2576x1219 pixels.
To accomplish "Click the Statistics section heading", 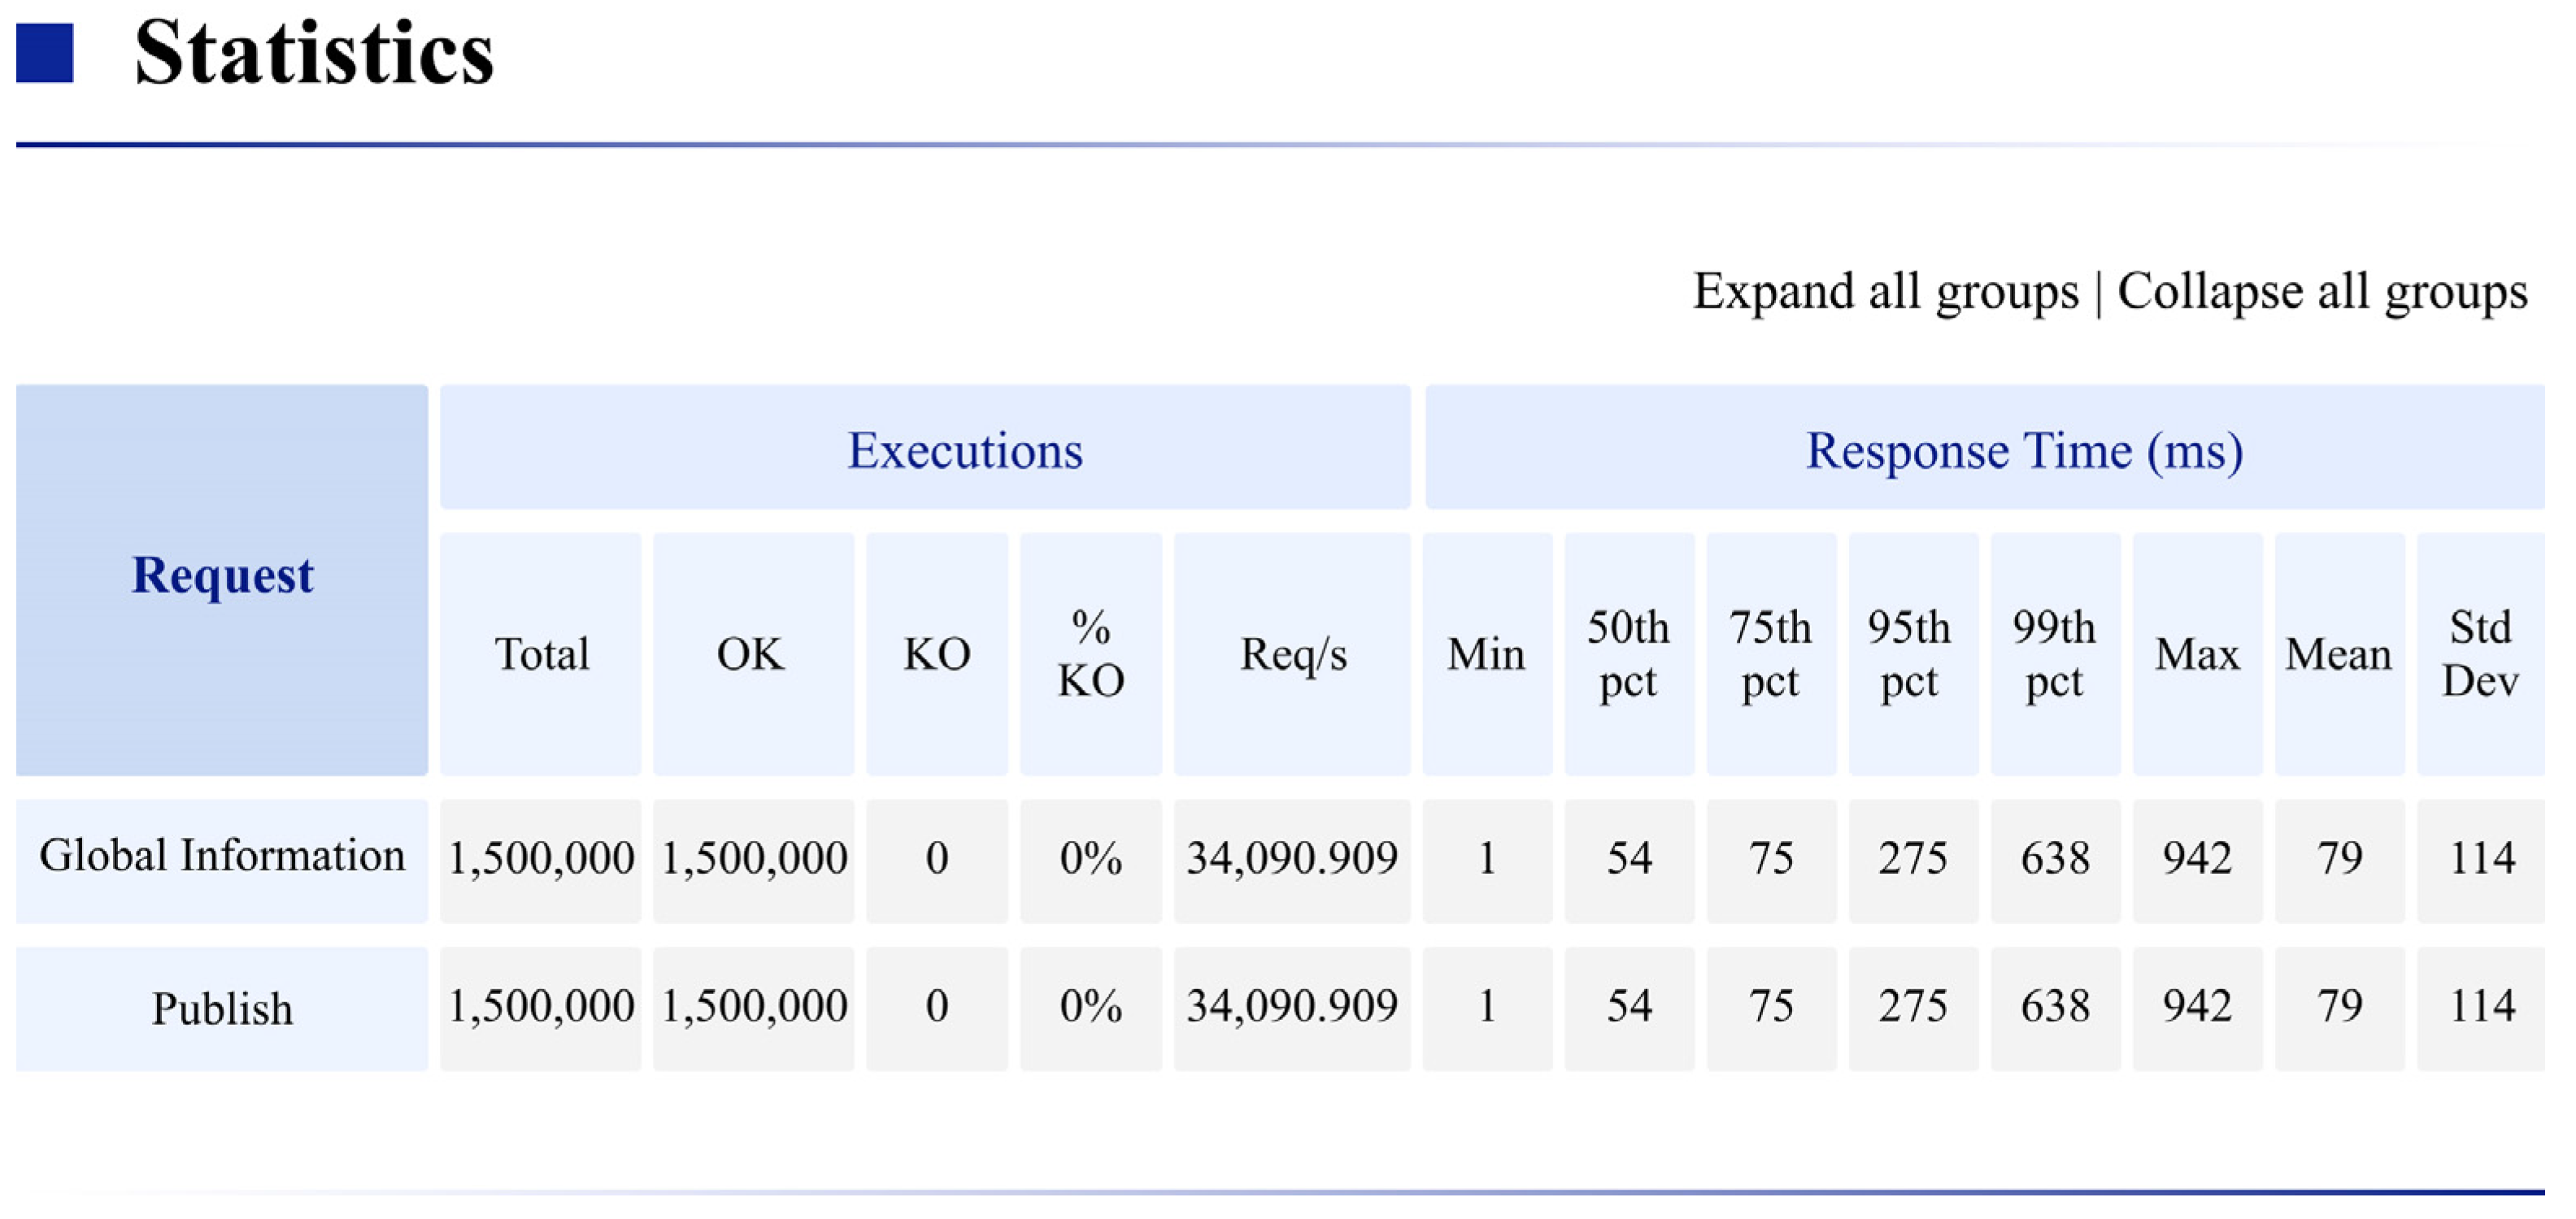I will point(314,53).
